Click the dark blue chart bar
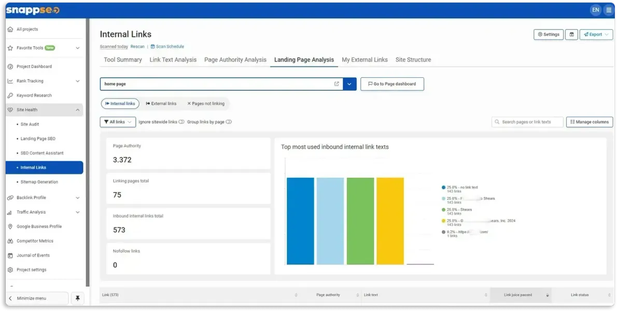The height and width of the screenshot is (311, 617). [x=300, y=221]
